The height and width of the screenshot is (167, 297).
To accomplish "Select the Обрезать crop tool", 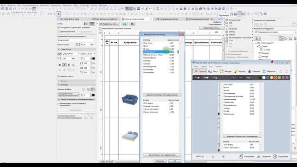I will [x=269, y=71].
